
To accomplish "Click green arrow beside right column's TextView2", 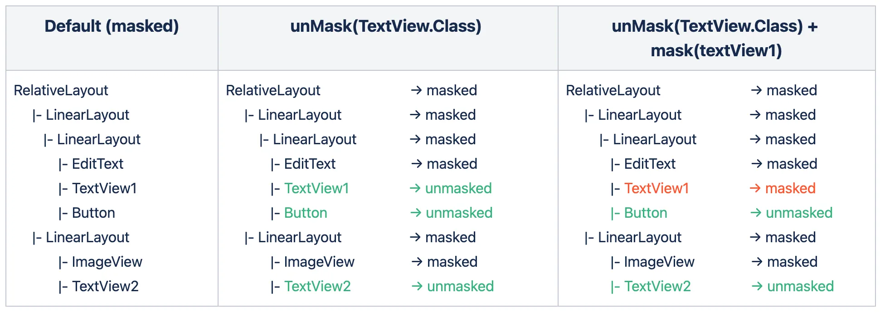I will tap(757, 286).
